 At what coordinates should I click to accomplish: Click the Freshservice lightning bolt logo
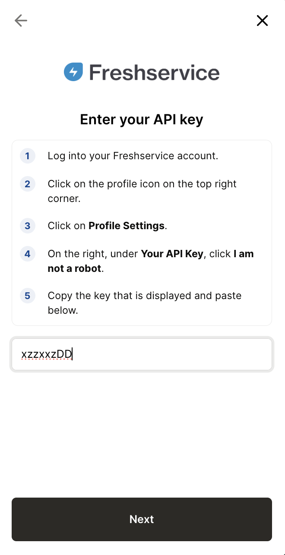click(73, 72)
